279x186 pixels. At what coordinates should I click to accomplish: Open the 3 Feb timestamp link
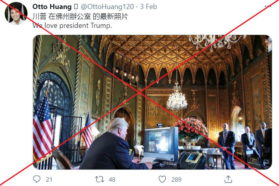[x=149, y=7]
